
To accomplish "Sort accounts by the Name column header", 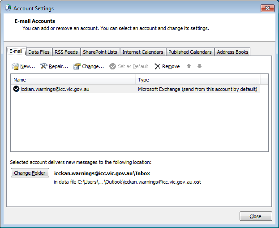I will [x=73, y=80].
